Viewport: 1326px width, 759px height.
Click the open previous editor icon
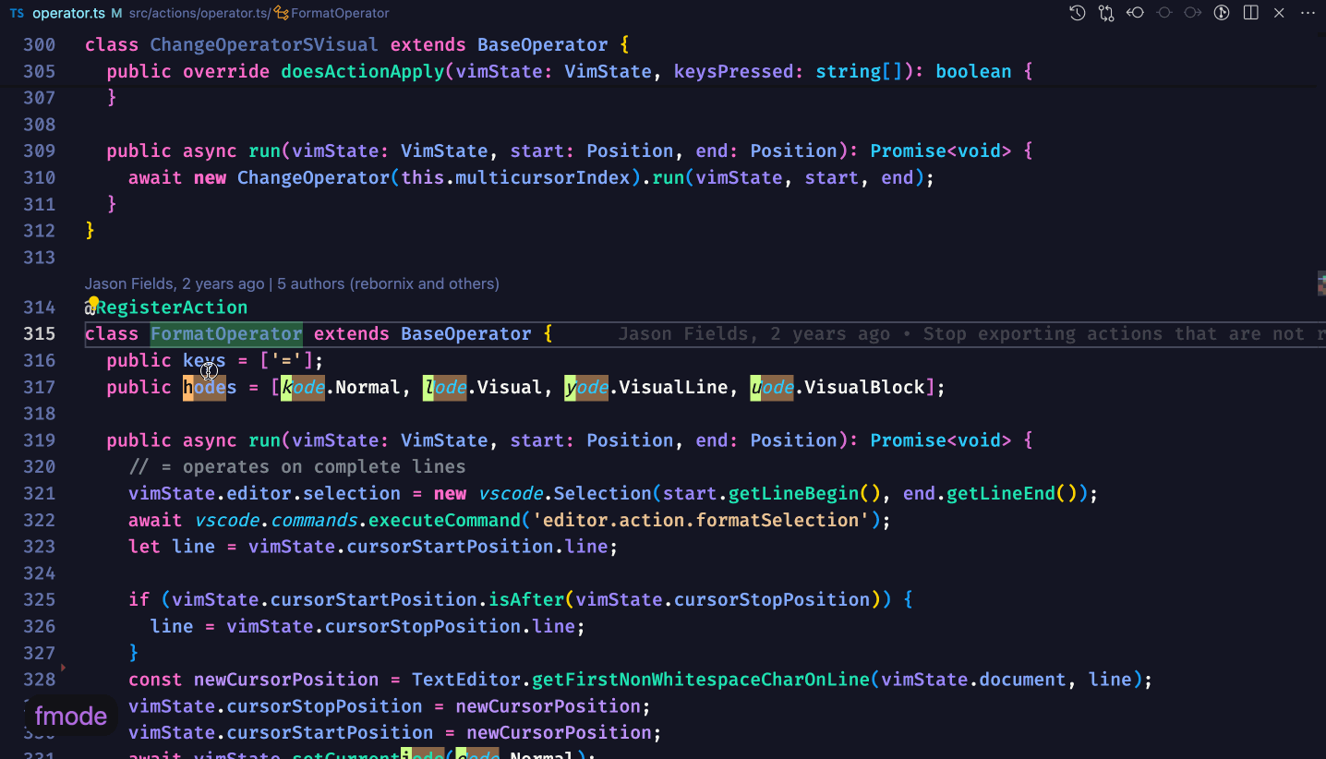(x=1135, y=13)
